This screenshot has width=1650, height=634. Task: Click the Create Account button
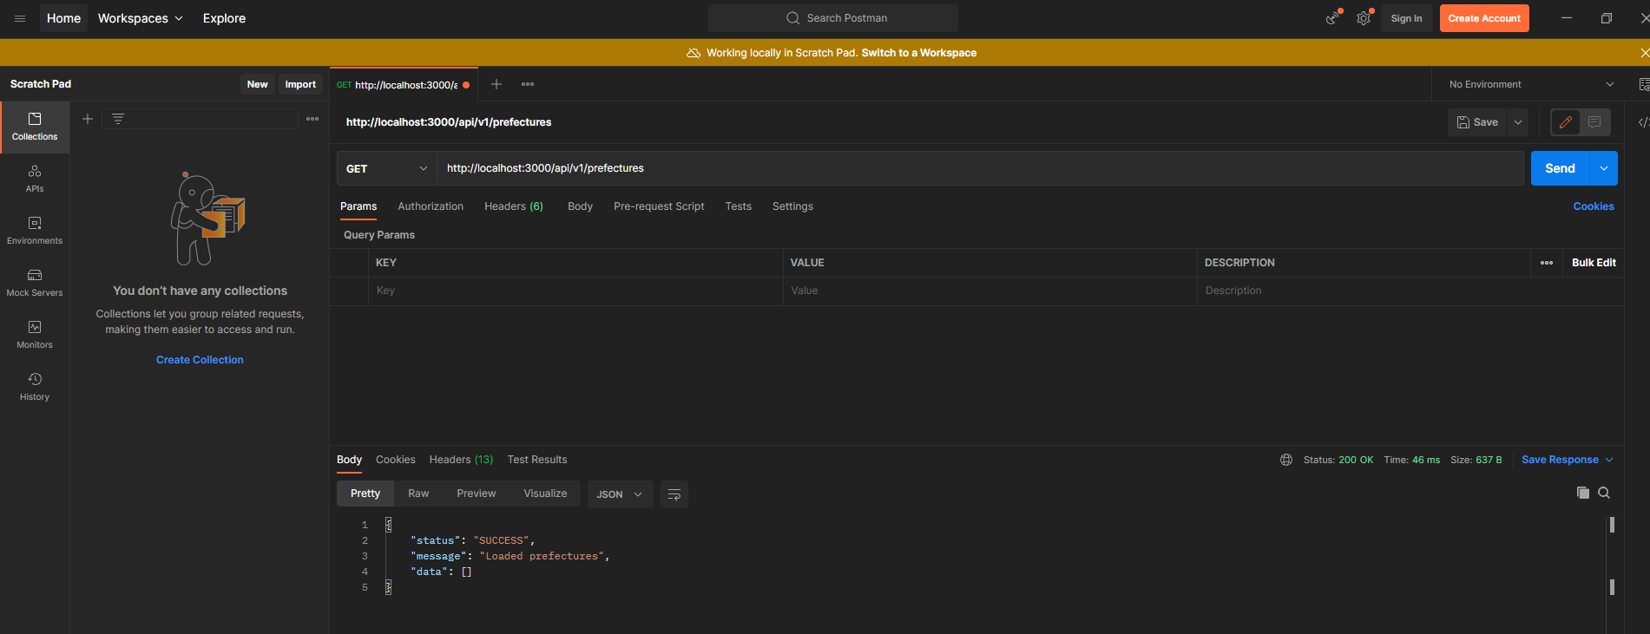tap(1484, 18)
